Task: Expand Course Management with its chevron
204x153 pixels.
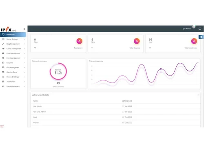Action: [x=24, y=49]
